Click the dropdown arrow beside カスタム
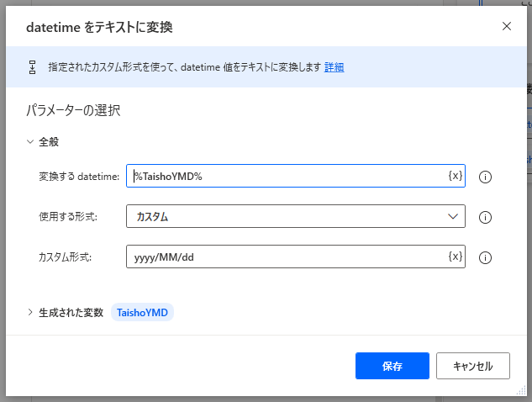 [454, 216]
